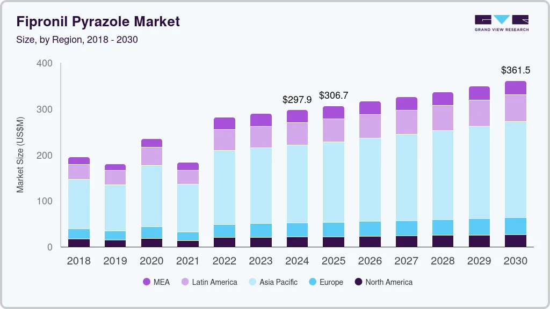Select the Latin America legend marker
The image size is (550, 309).
tap(184, 282)
